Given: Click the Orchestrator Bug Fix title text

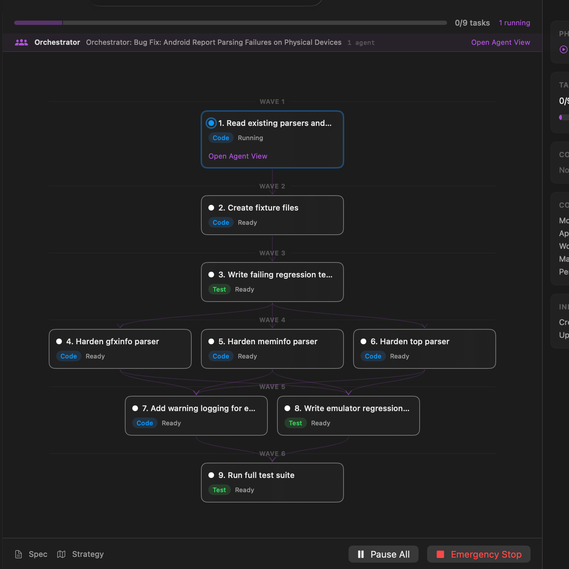Looking at the screenshot, I should pos(214,42).
